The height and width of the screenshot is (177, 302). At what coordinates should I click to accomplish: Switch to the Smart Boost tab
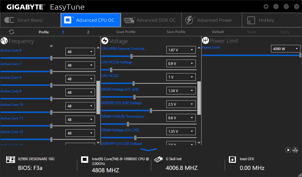[30, 20]
